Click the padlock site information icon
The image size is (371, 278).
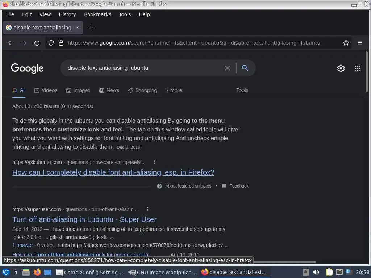tap(61, 43)
